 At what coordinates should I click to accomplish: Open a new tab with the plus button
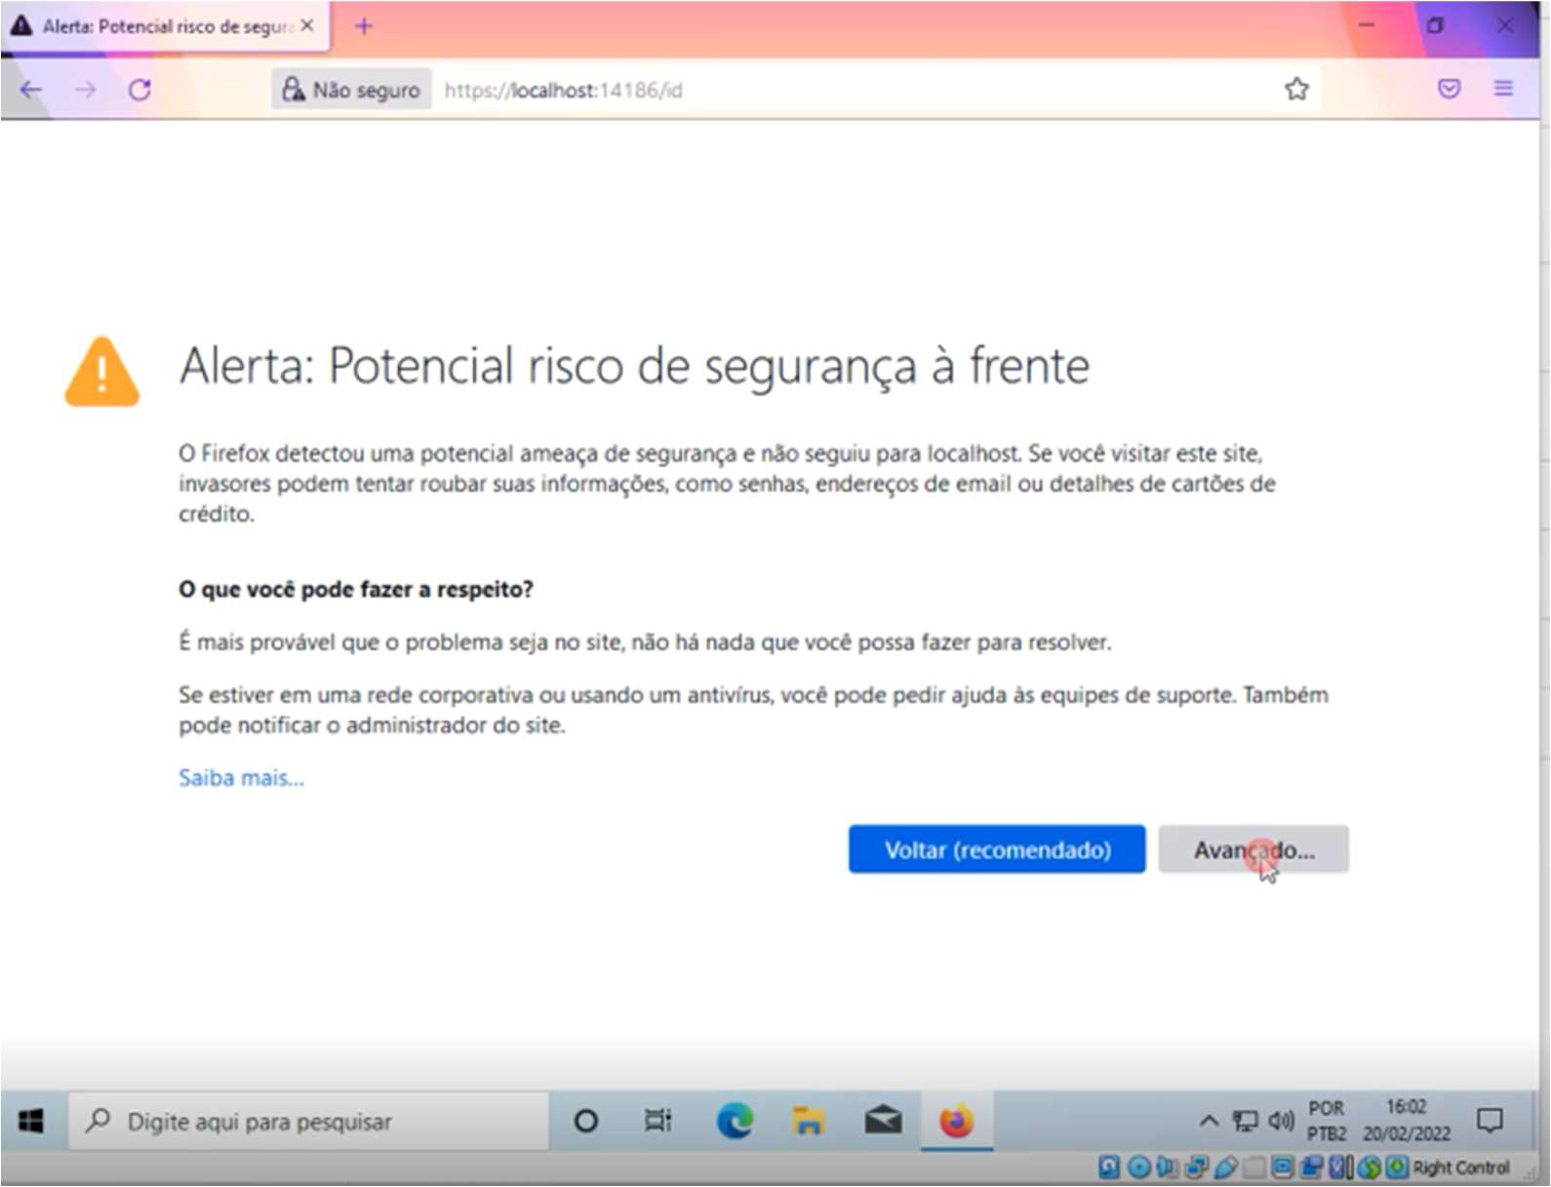364,26
